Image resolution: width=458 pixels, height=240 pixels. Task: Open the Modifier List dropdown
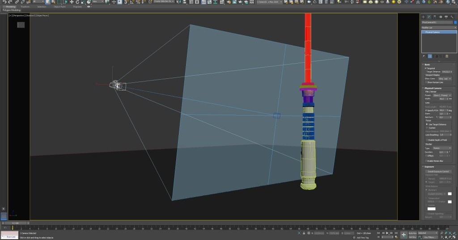439,28
